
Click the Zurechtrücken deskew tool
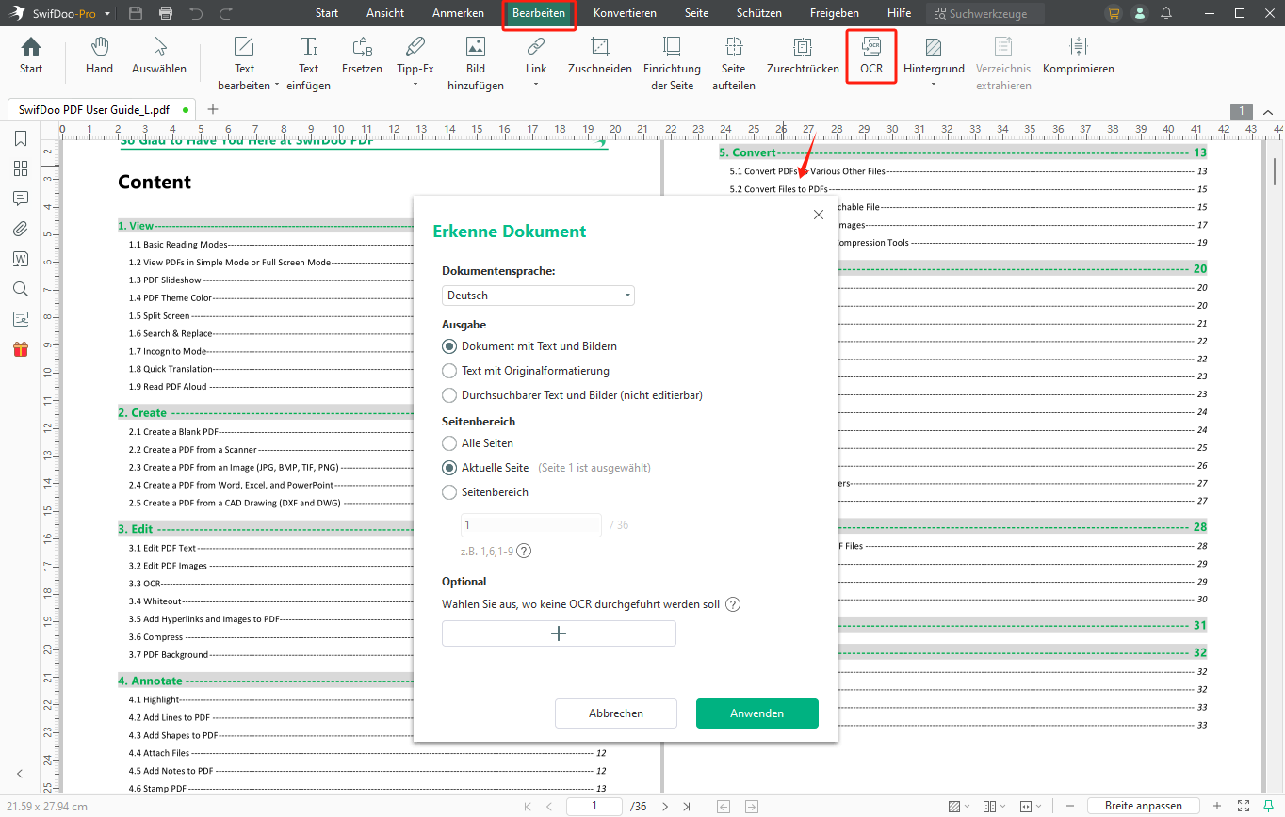[x=803, y=56]
